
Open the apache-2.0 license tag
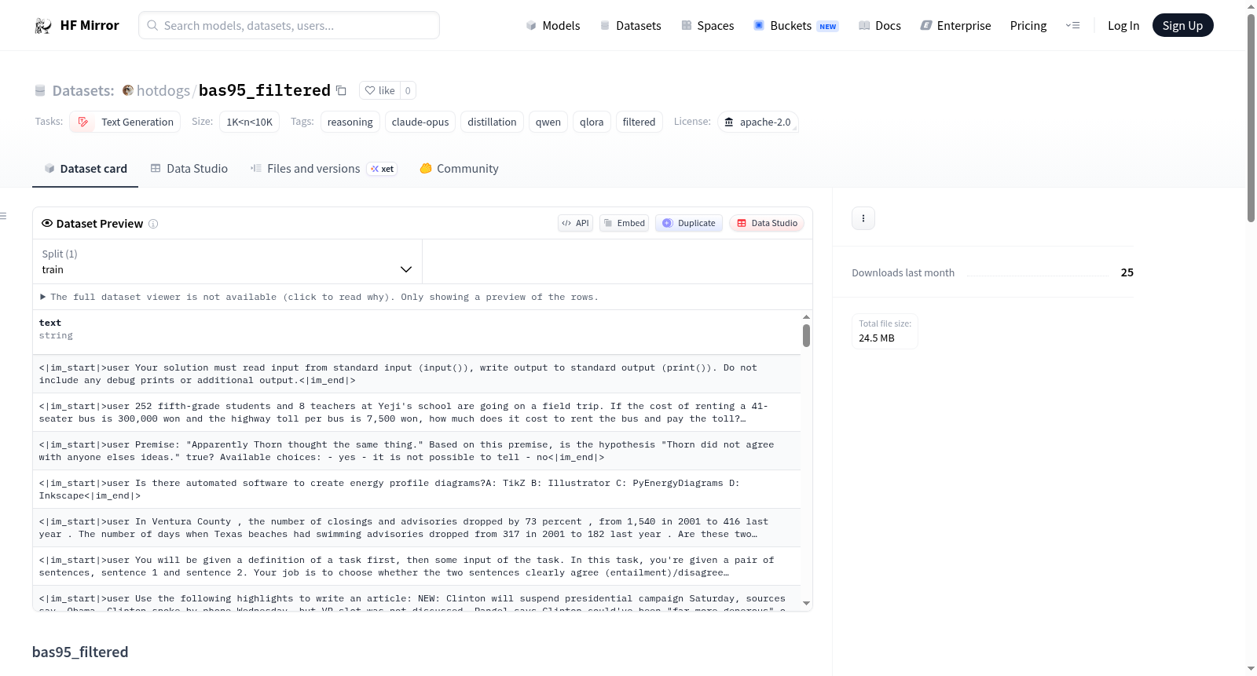click(x=758, y=122)
